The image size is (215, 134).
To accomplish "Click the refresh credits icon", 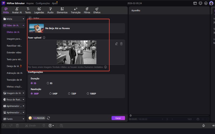I will pyautogui.click(x=48, y=118).
